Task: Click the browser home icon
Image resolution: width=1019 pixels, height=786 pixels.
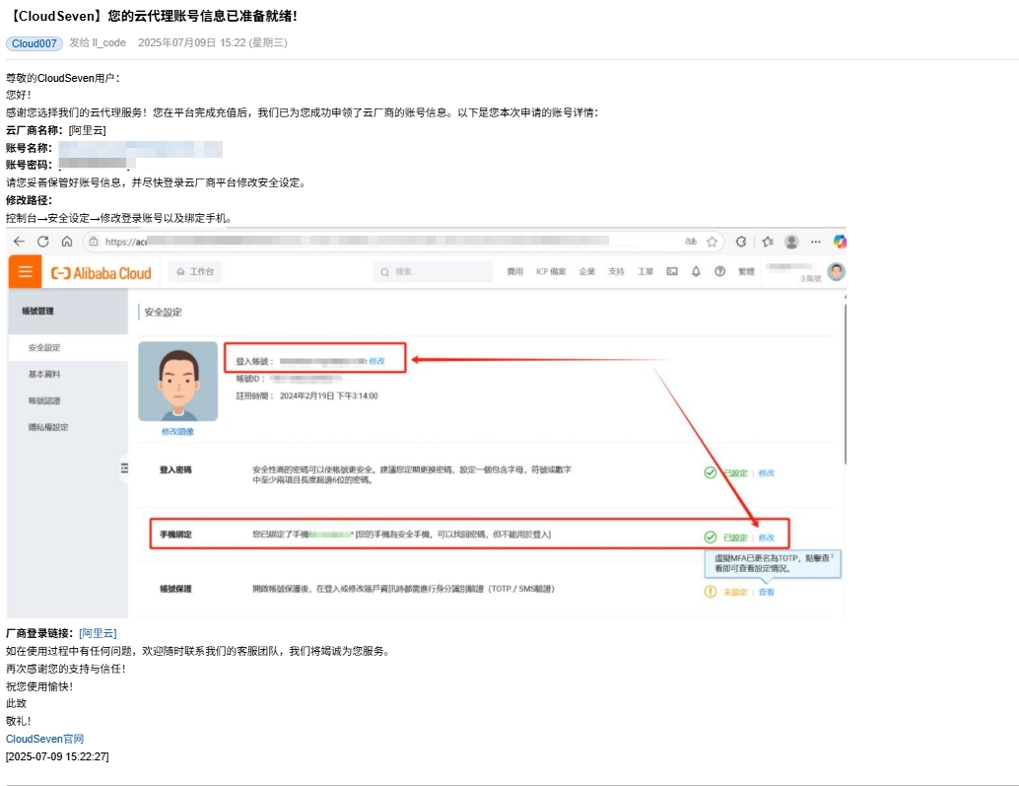Action: click(x=67, y=242)
